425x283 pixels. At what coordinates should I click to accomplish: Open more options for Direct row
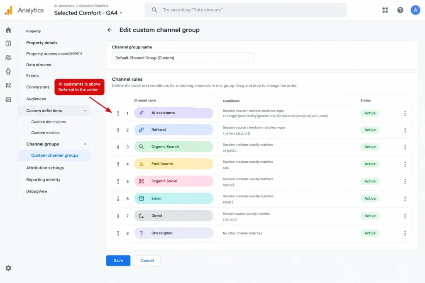pyautogui.click(x=405, y=216)
